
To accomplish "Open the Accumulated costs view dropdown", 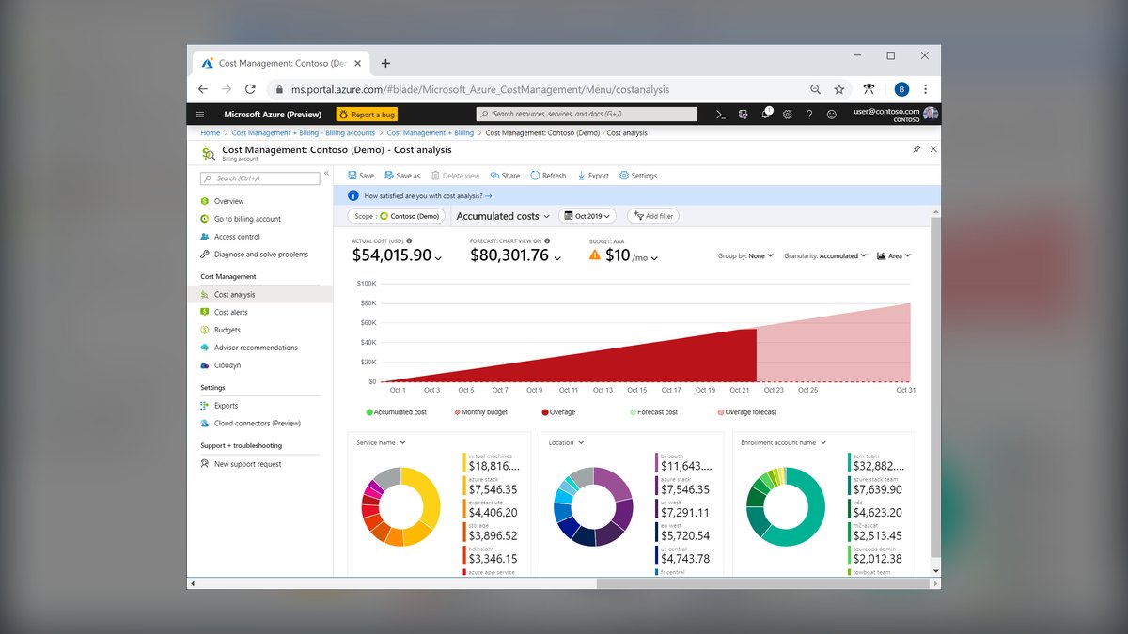I will pyautogui.click(x=503, y=216).
